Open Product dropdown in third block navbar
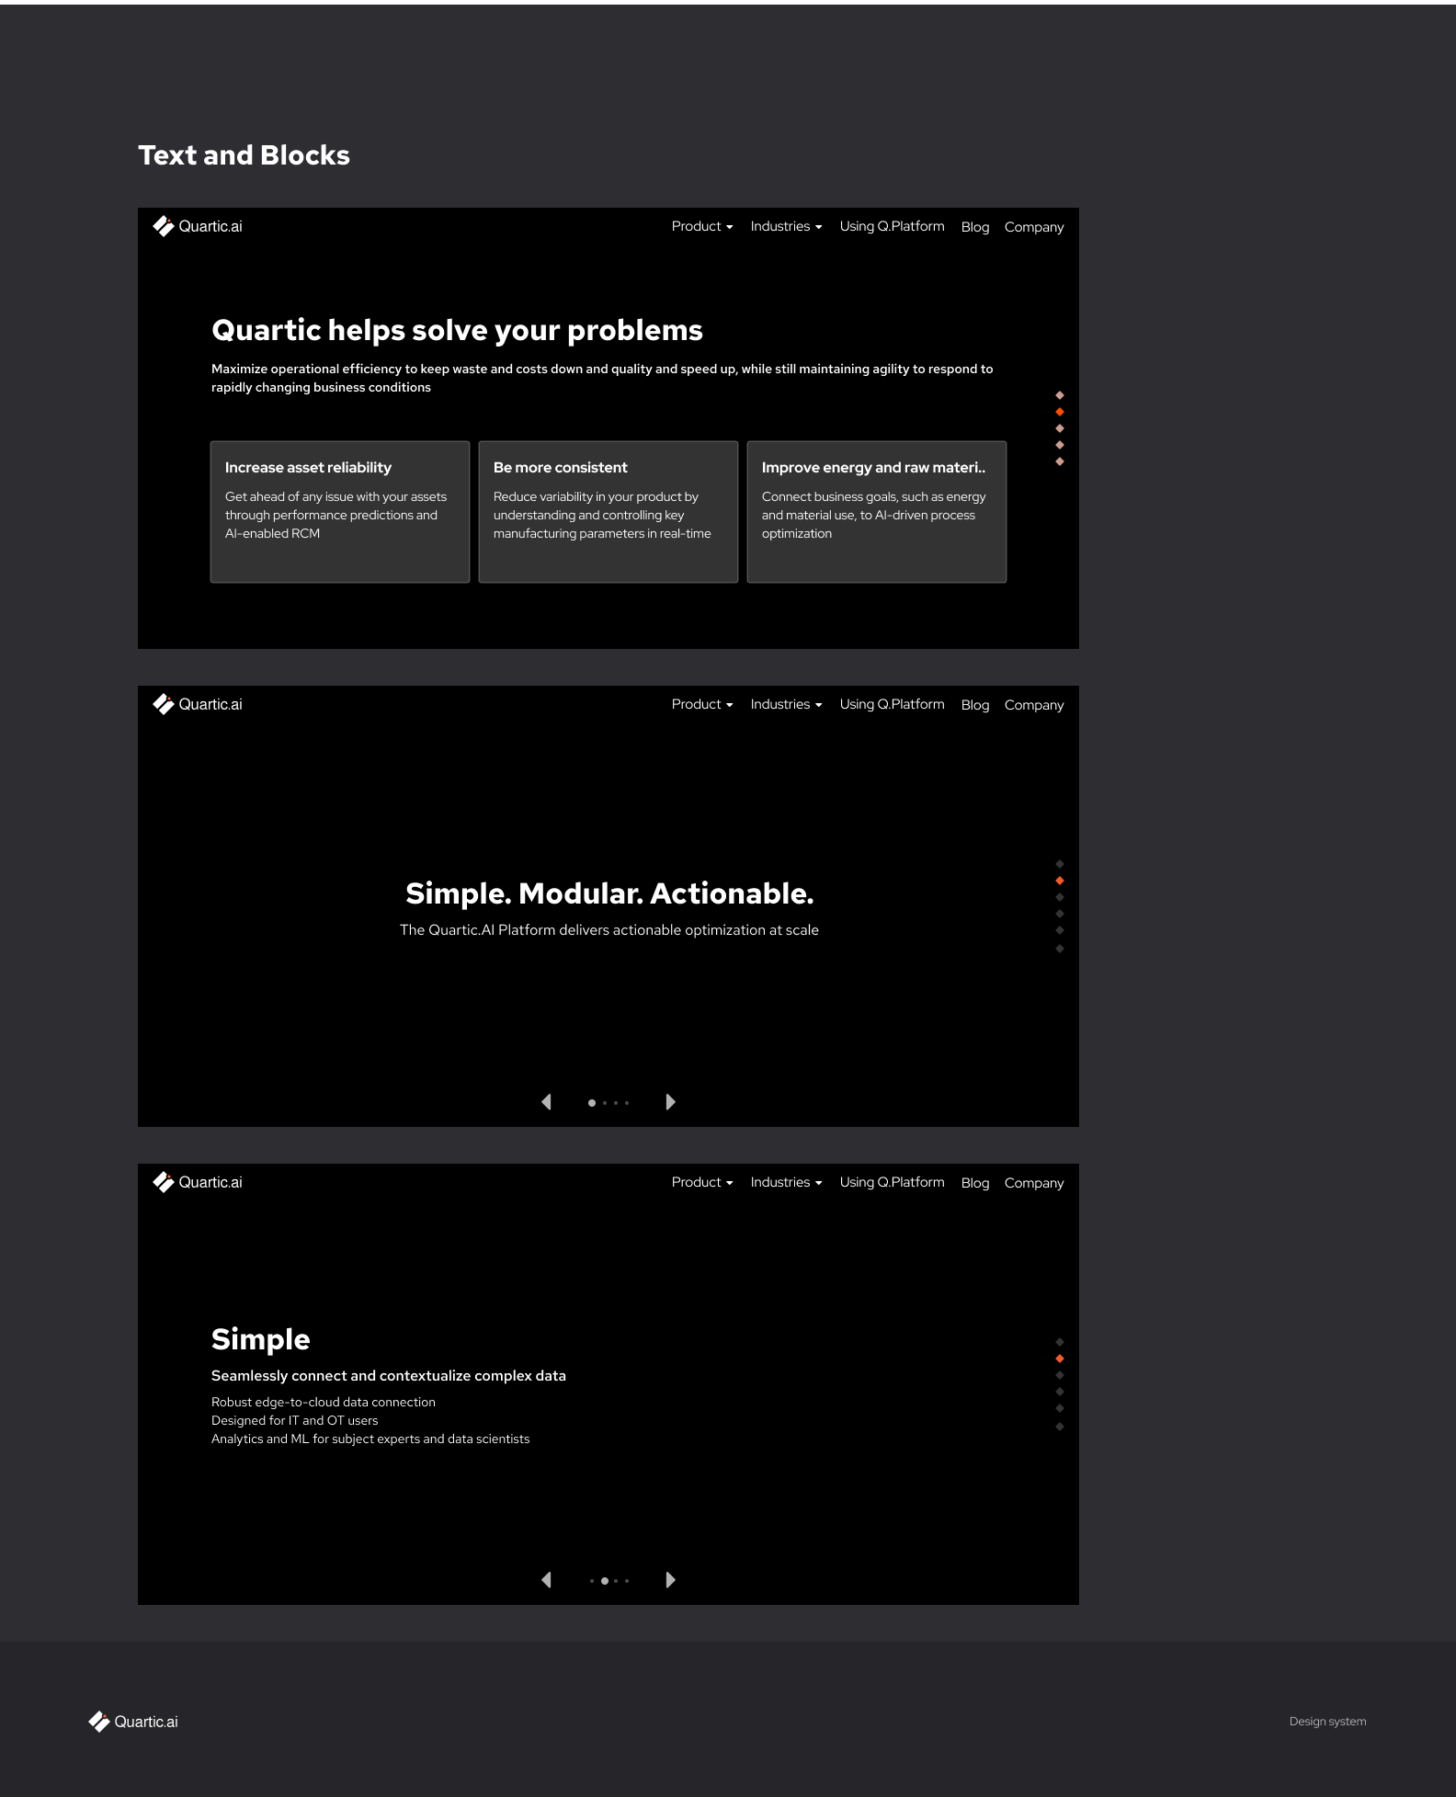Screen dimensions: 1456x1797 point(702,1182)
